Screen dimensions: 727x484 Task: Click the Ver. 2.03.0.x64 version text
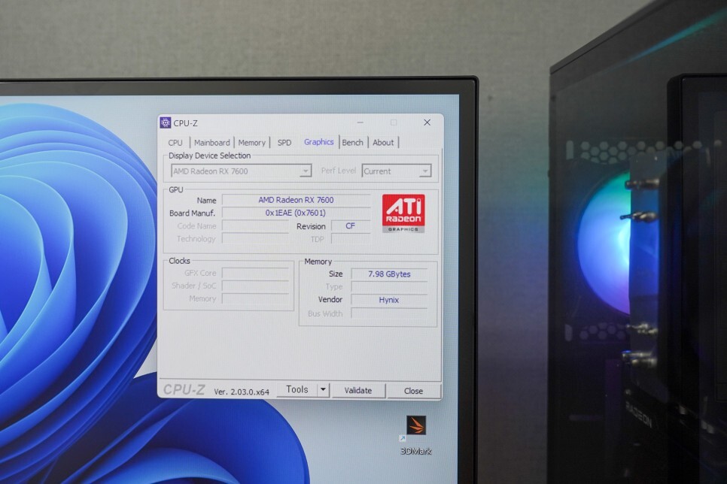[x=242, y=392]
